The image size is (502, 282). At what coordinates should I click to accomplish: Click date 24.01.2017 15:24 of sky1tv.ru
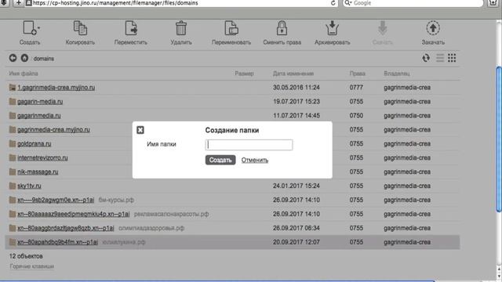[296, 186]
